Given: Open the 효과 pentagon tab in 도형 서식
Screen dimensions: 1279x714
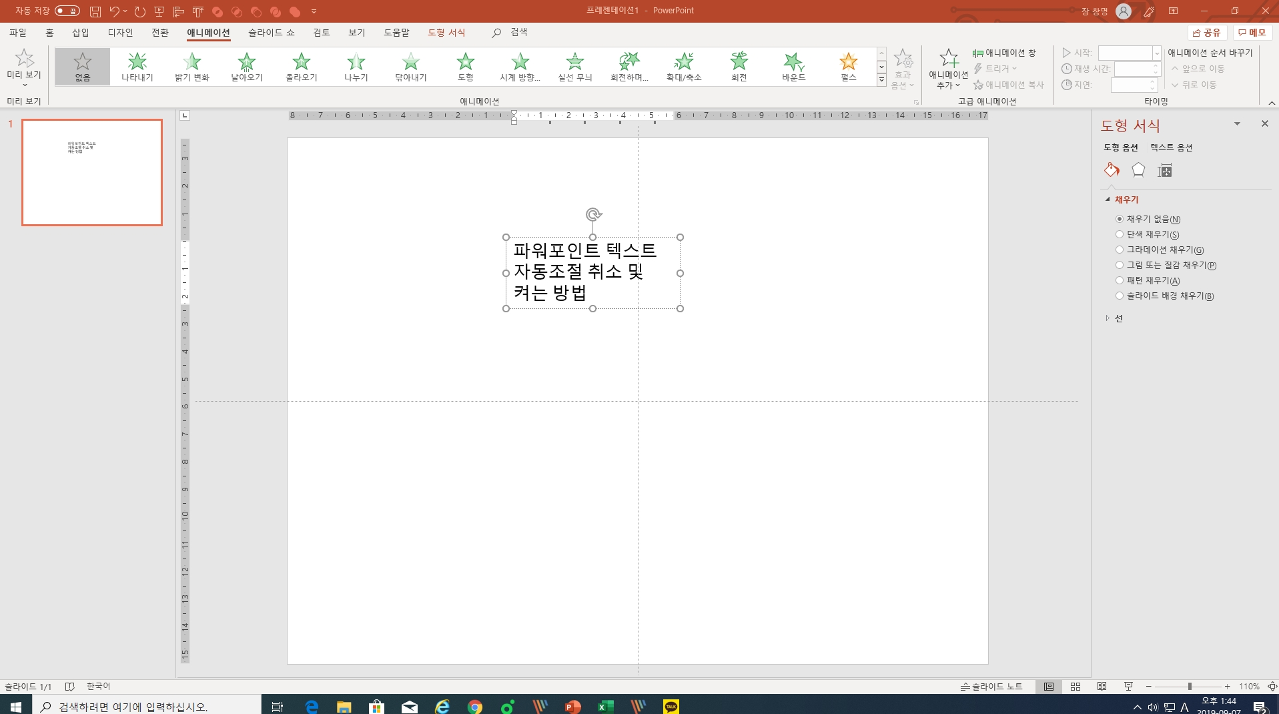Looking at the screenshot, I should [1138, 170].
